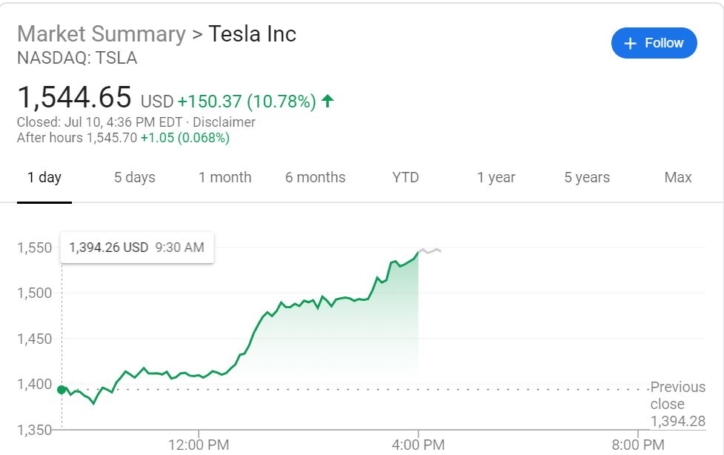
Task: Switch to the 5 days tab
Action: tap(135, 177)
